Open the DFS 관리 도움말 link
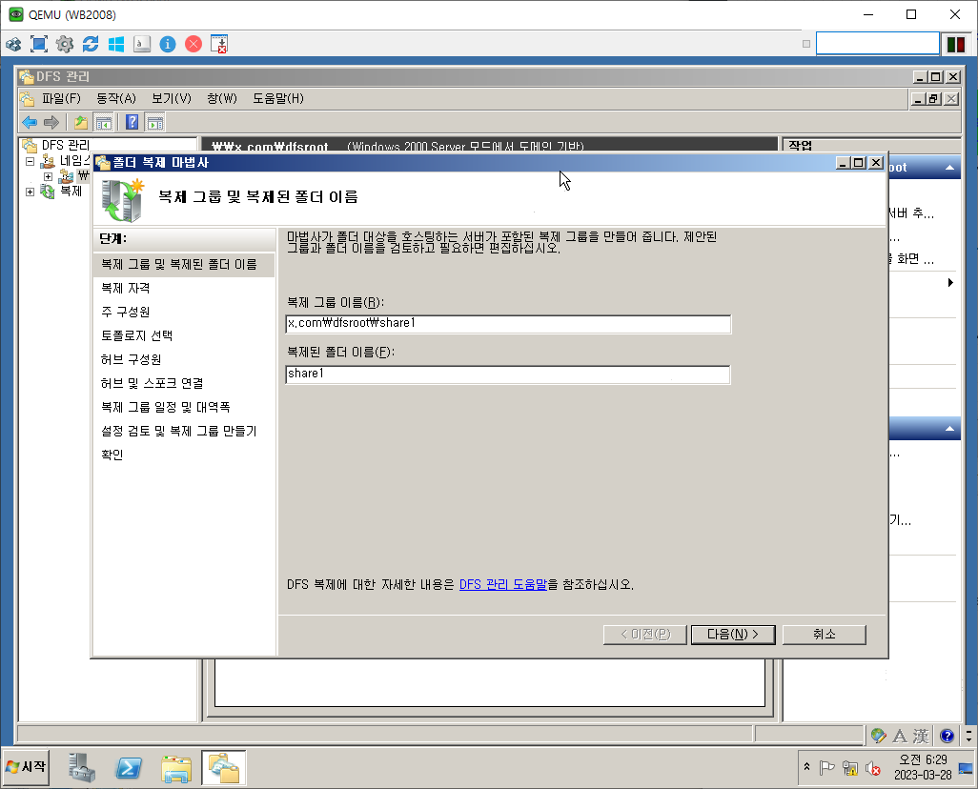Image resolution: width=978 pixels, height=789 pixels. [x=502, y=584]
